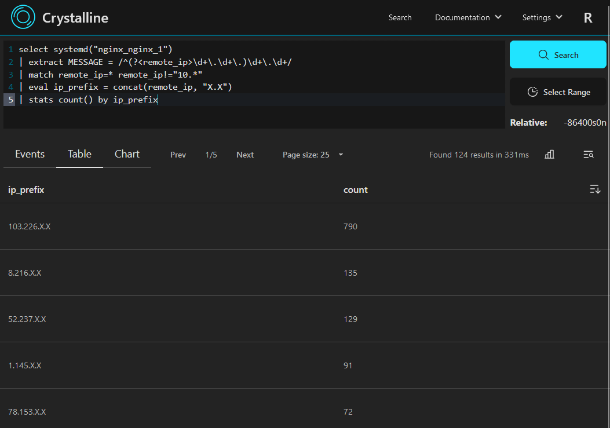
Task: Go to the previous page with Prev
Action: pyautogui.click(x=178, y=155)
